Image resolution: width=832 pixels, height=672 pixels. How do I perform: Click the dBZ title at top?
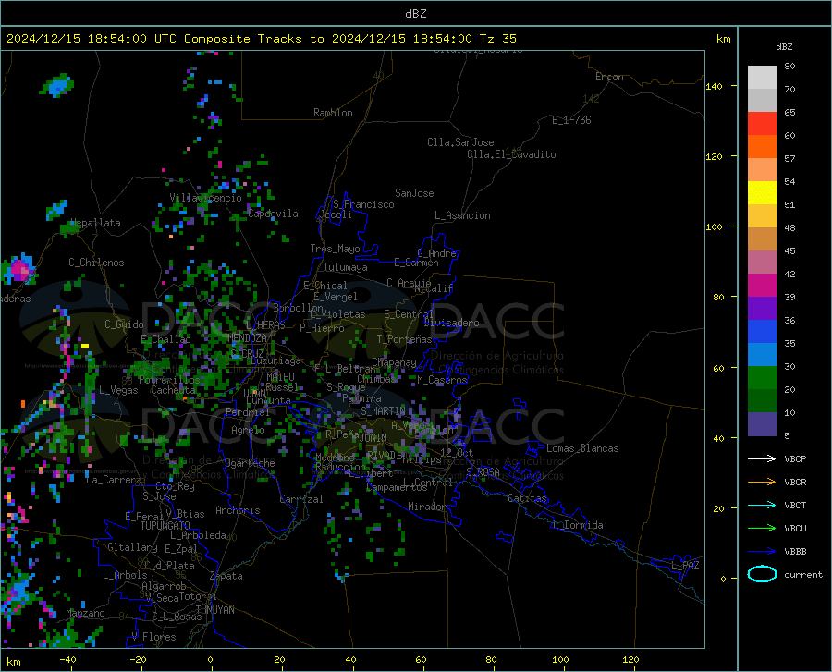pyautogui.click(x=415, y=14)
